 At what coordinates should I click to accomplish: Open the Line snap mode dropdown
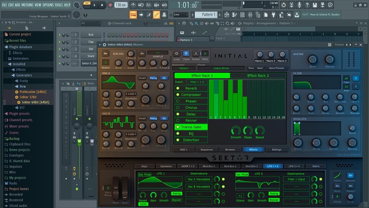point(181,14)
